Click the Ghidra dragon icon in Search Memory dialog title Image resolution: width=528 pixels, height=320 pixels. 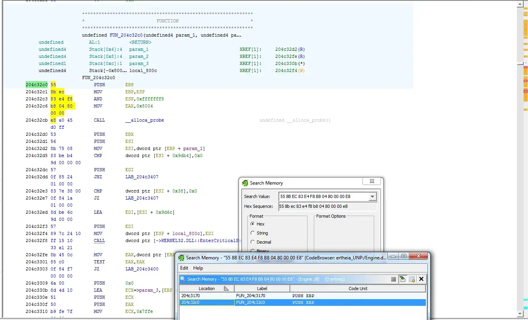coord(245,183)
